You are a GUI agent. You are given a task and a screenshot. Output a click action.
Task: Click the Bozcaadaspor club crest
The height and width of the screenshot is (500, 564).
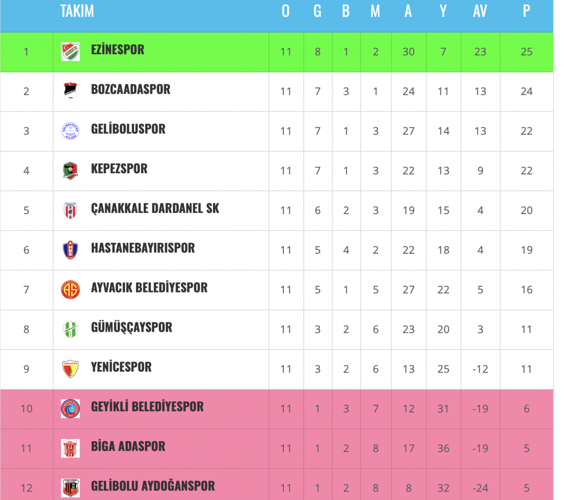[x=70, y=91]
